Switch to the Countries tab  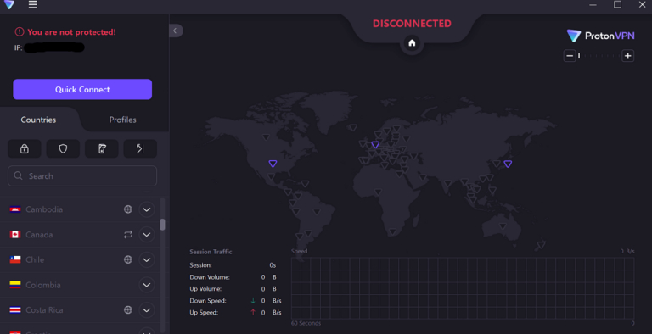tap(39, 120)
